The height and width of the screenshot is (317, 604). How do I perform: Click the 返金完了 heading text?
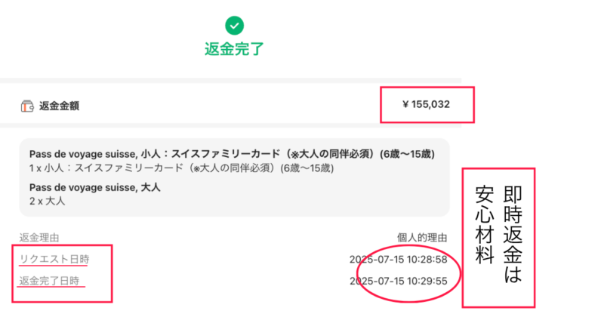click(234, 50)
